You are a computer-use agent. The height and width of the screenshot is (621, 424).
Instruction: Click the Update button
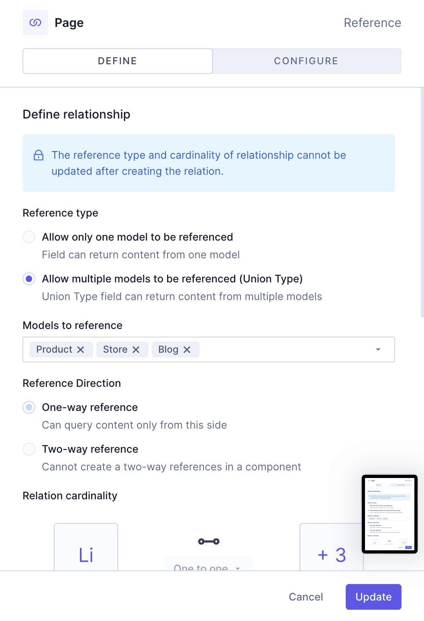[373, 597]
